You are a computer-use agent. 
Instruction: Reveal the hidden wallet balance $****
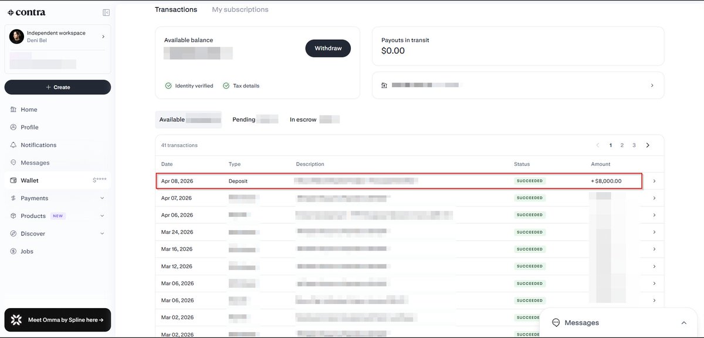tap(100, 180)
